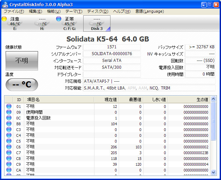The width and height of the screenshot is (221, 180).
Task: Sort by the 項目名 column header
Action: 59,100
